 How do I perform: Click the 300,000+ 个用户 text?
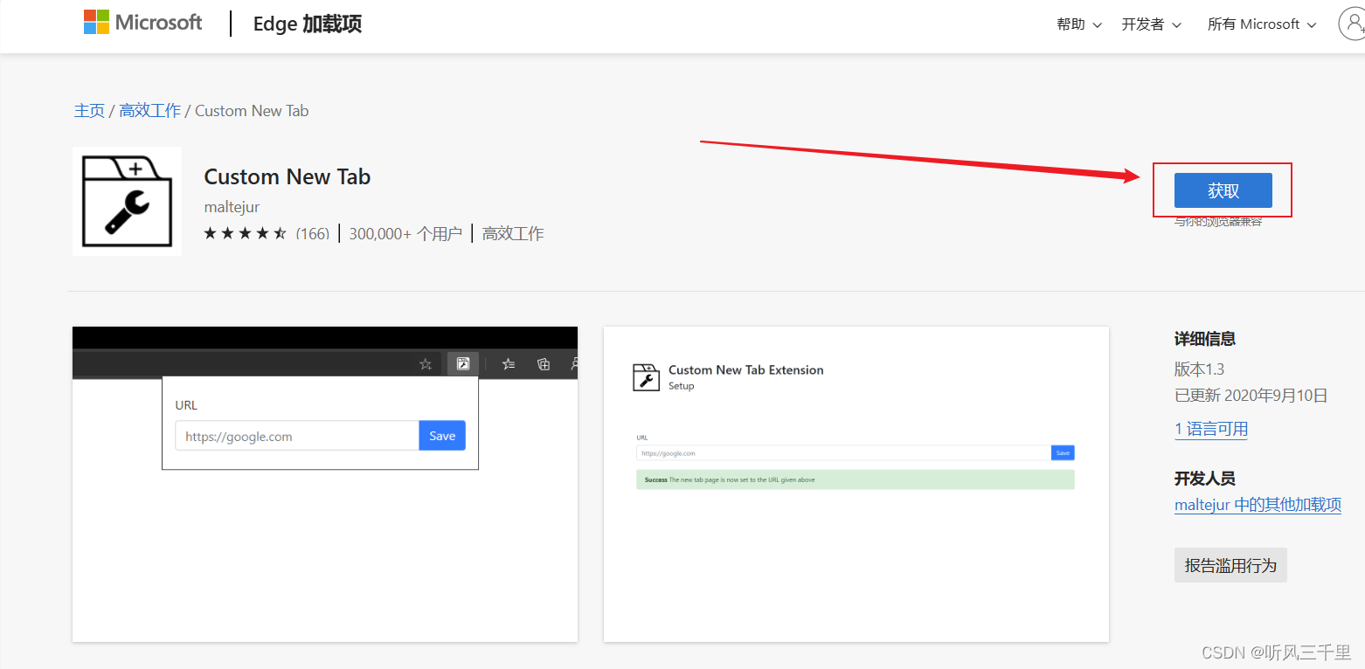click(x=405, y=233)
